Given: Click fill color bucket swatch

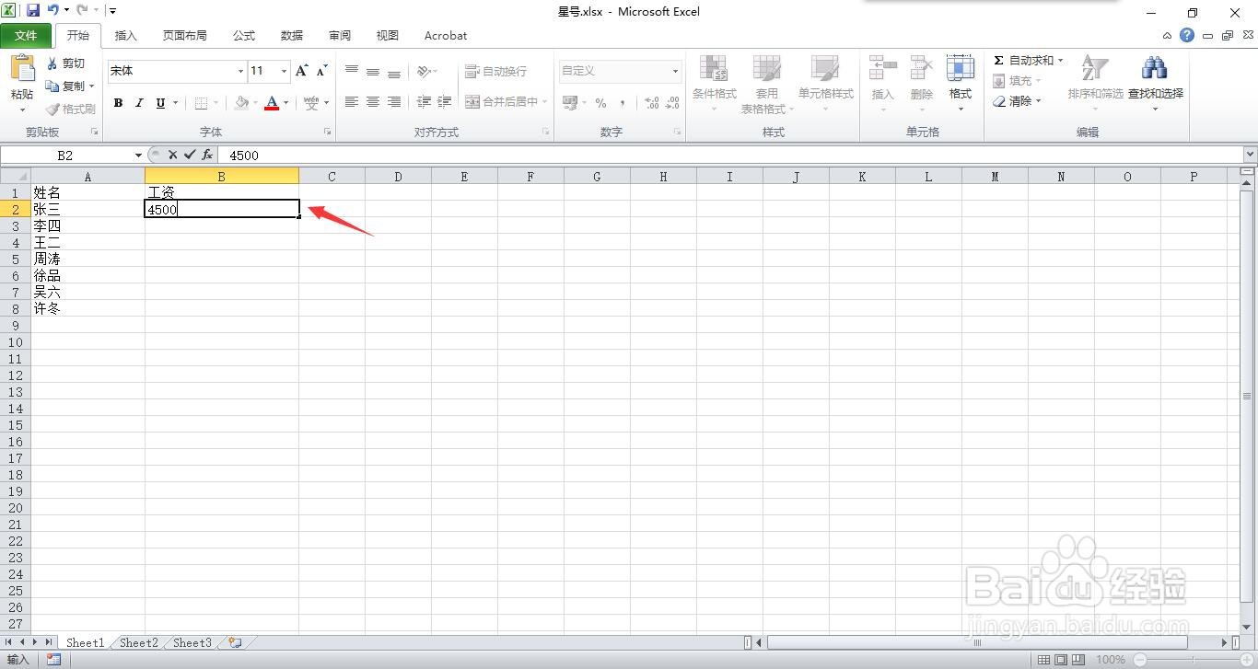Looking at the screenshot, I should [241, 103].
